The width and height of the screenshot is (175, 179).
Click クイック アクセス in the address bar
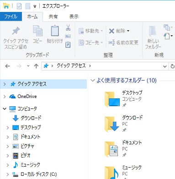pos(71,66)
